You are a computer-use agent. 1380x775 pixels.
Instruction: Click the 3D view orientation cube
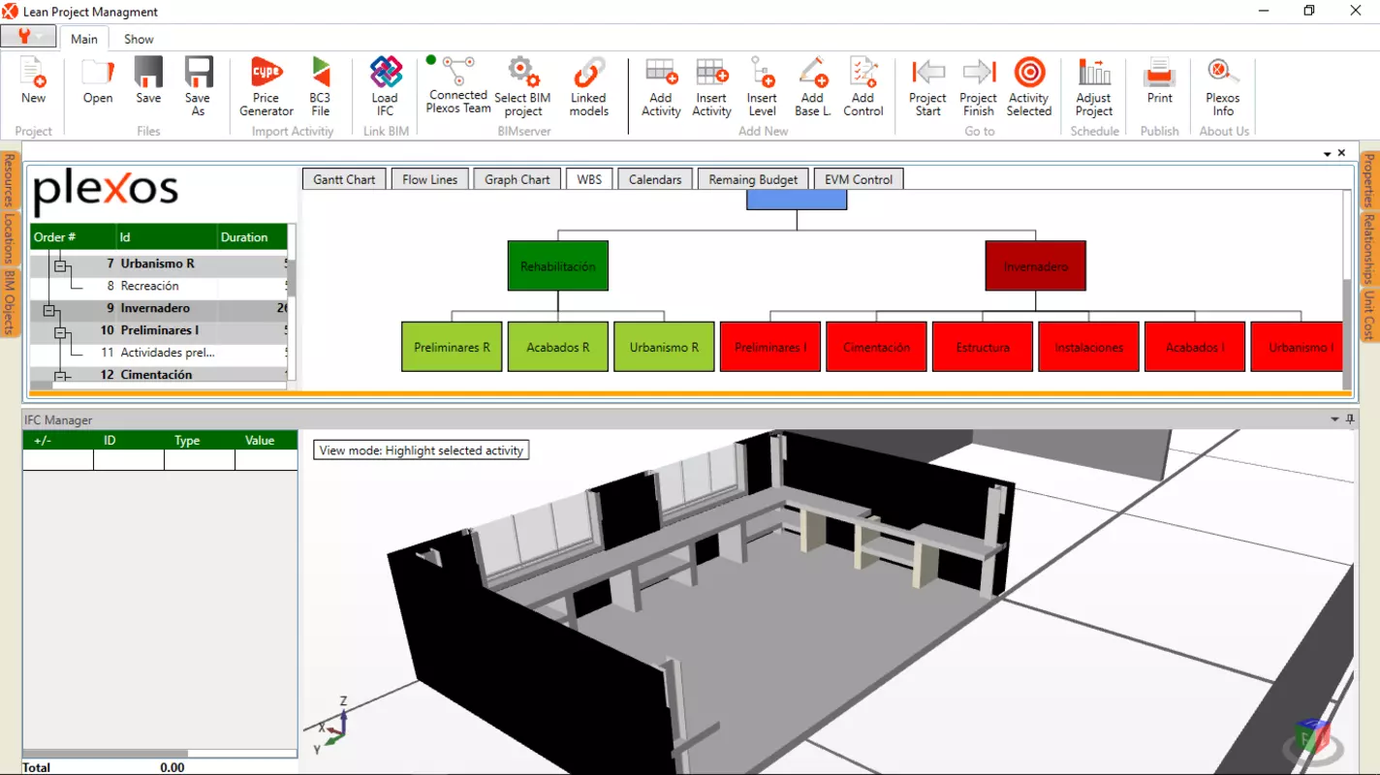1311,739
